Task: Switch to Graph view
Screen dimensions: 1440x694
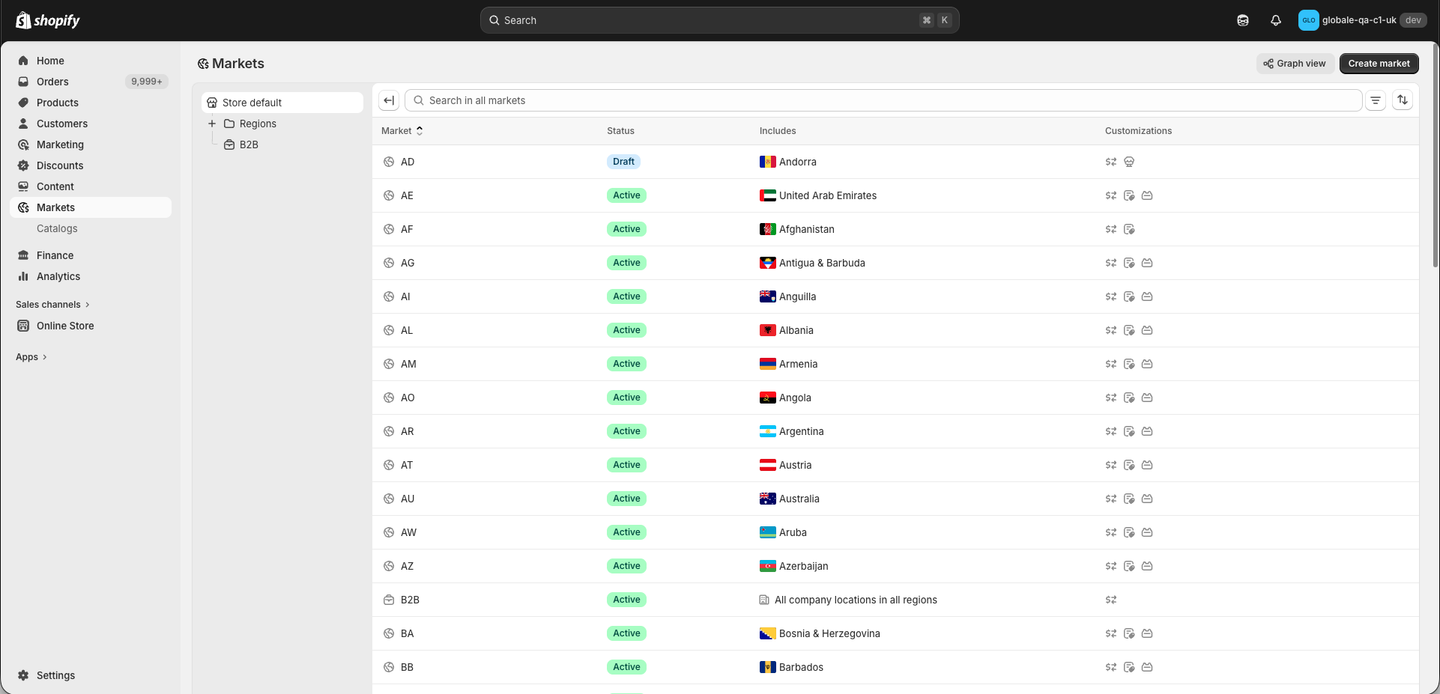Action: click(1294, 64)
